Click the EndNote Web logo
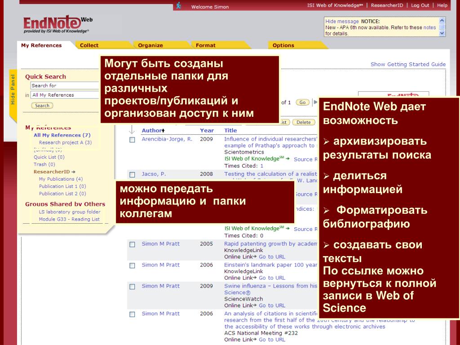Viewport: 460px width, 345px height. pos(58,24)
